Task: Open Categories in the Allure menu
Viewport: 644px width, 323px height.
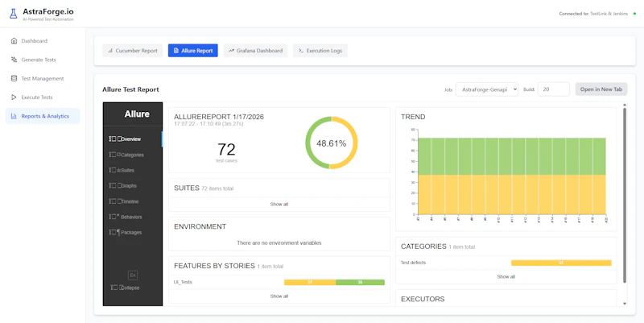Action: (x=133, y=155)
